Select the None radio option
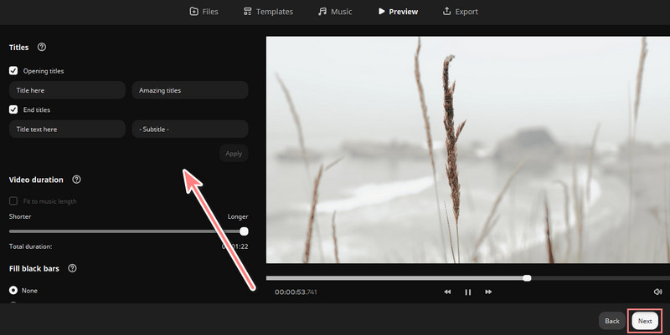The width and height of the screenshot is (670, 335). pos(13,290)
